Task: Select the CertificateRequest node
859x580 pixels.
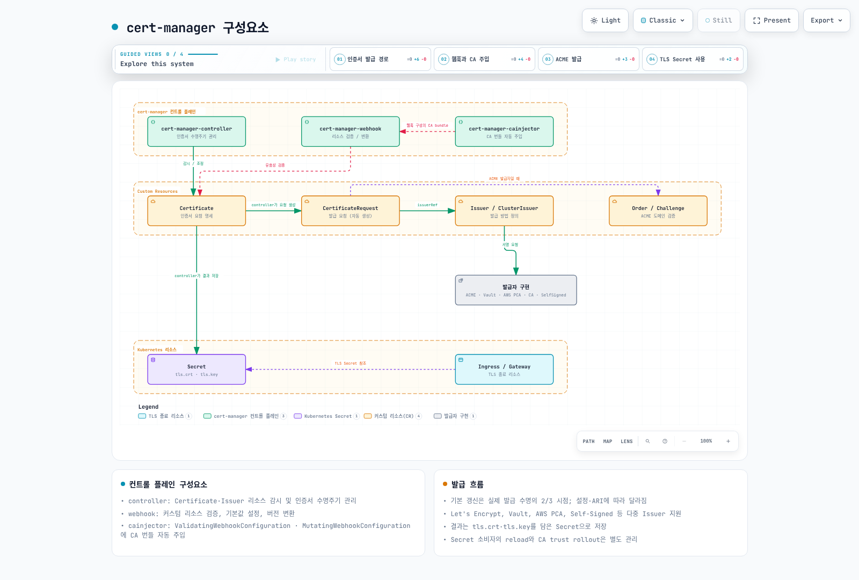Action: (x=351, y=211)
